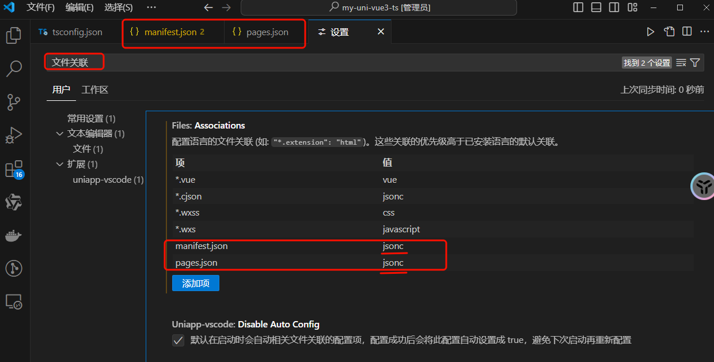This screenshot has width=714, height=362.
Task: Click the *.vue association row
Action: tap(433, 180)
